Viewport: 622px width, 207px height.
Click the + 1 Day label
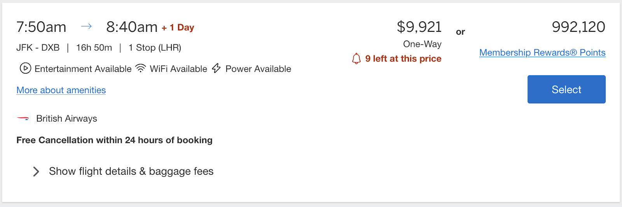(x=178, y=28)
